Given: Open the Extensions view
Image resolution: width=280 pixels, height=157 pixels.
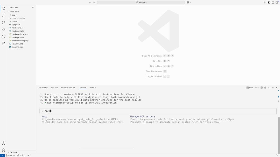Looking at the screenshot, I should pyautogui.click(x=3, y=37).
